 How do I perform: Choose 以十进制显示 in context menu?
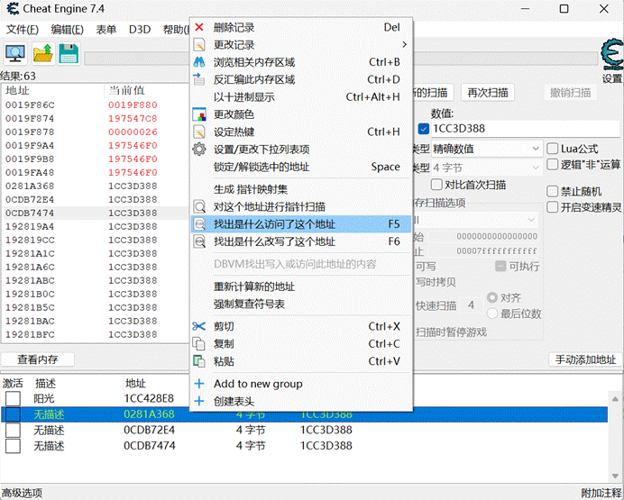point(301,96)
